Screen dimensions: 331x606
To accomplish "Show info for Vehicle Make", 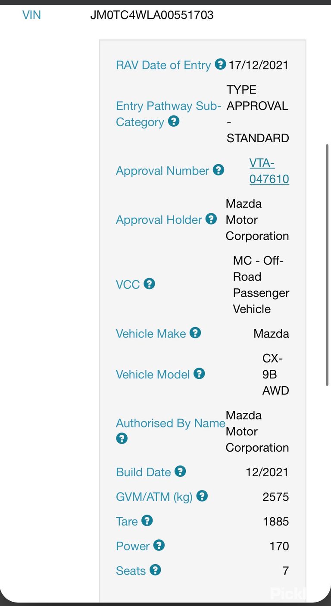I will click(x=195, y=333).
